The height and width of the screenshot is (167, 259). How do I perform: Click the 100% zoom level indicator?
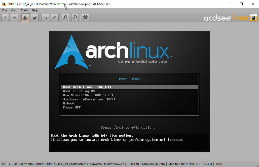(219, 164)
